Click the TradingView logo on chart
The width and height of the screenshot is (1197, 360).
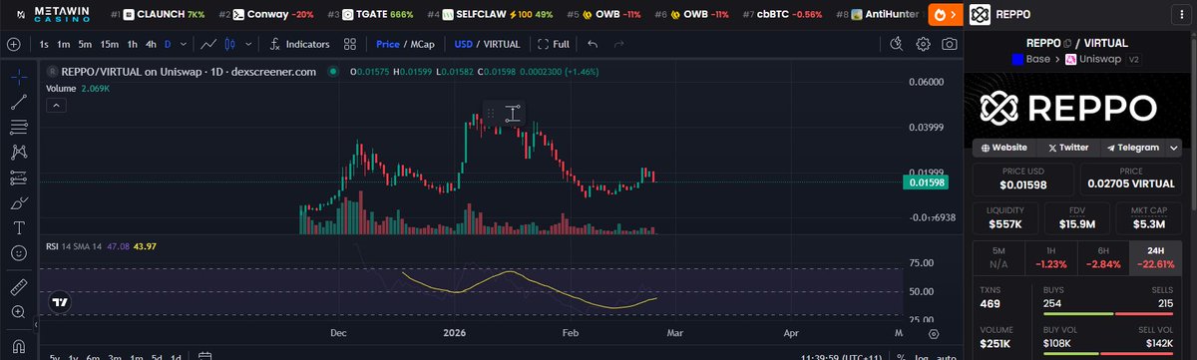[60, 302]
